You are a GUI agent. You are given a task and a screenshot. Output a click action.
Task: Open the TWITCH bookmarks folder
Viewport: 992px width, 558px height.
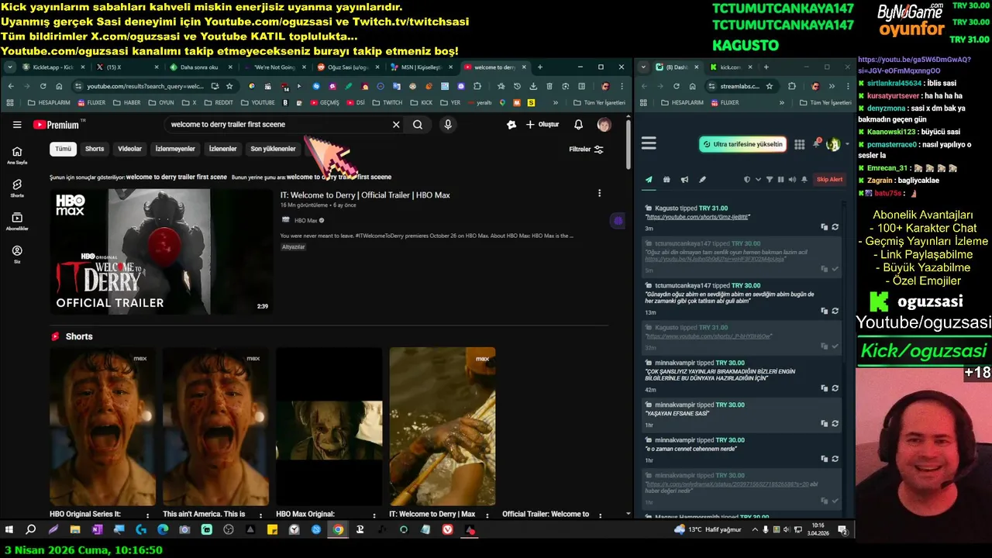(x=387, y=102)
